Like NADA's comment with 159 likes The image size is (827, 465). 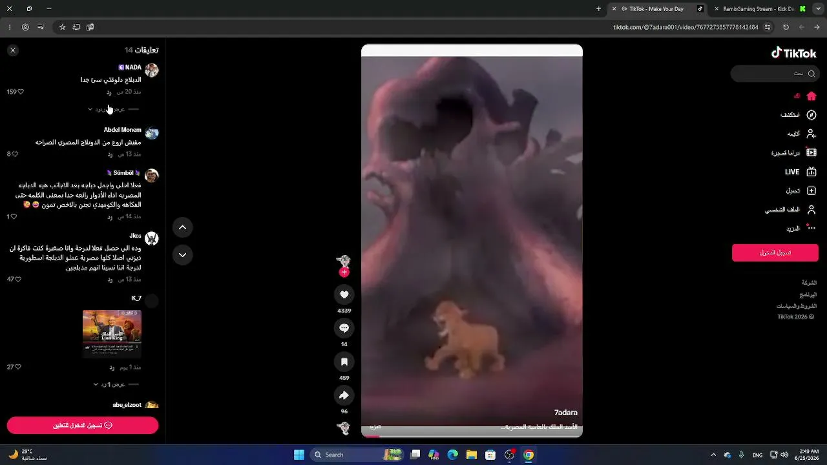pyautogui.click(x=21, y=92)
